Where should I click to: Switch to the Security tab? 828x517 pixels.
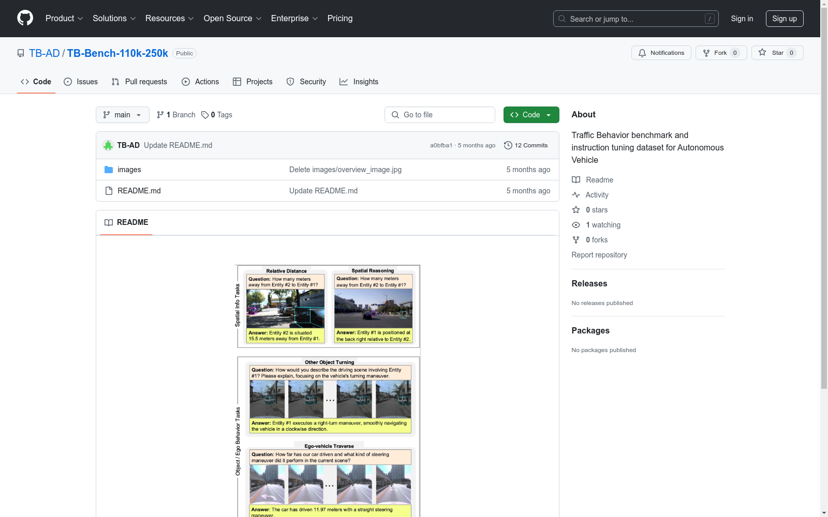(306, 82)
